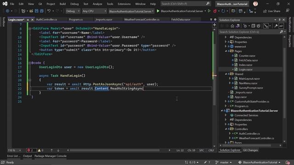Click the editor horizontal scrollbar

tap(114, 150)
